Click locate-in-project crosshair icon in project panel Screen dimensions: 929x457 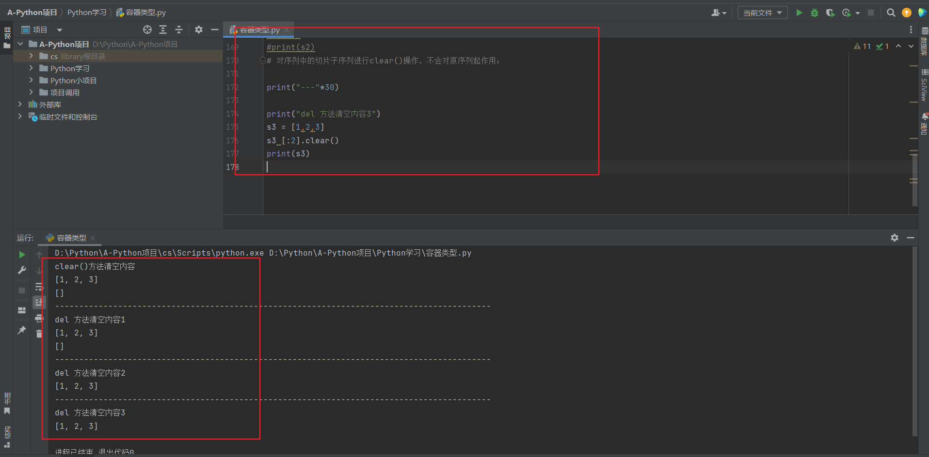click(147, 30)
